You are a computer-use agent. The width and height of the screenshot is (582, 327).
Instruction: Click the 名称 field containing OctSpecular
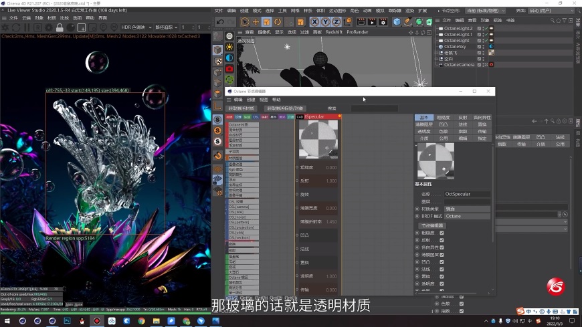(467, 194)
